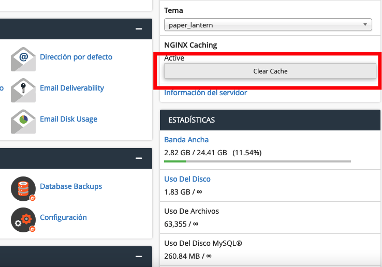382x267 pixels.
Task: Collapse the section containing Database Backups
Action: [139, 158]
